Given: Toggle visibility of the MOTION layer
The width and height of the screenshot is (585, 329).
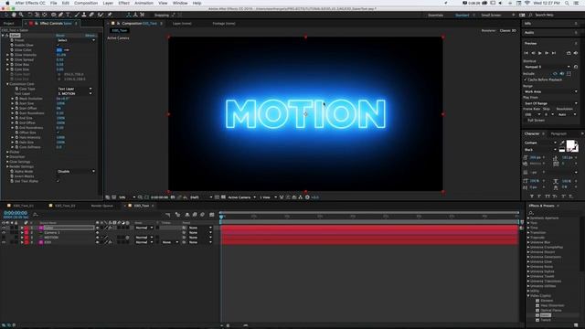Looking at the screenshot, I should click(4, 238).
